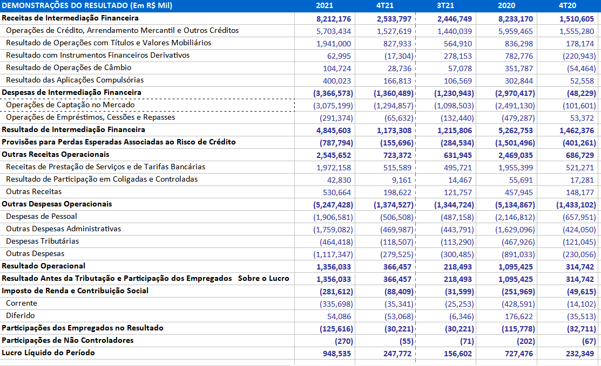Select cell value 14,467
The image size is (601, 366).
click(460, 180)
